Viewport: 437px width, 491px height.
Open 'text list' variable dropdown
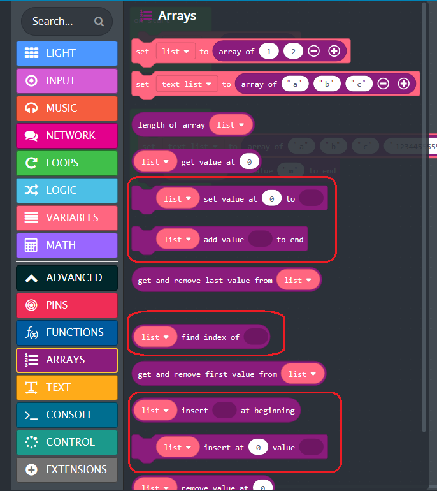click(187, 84)
